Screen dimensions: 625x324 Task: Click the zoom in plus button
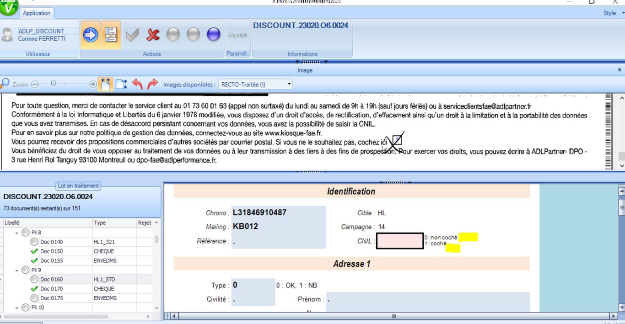tap(93, 84)
